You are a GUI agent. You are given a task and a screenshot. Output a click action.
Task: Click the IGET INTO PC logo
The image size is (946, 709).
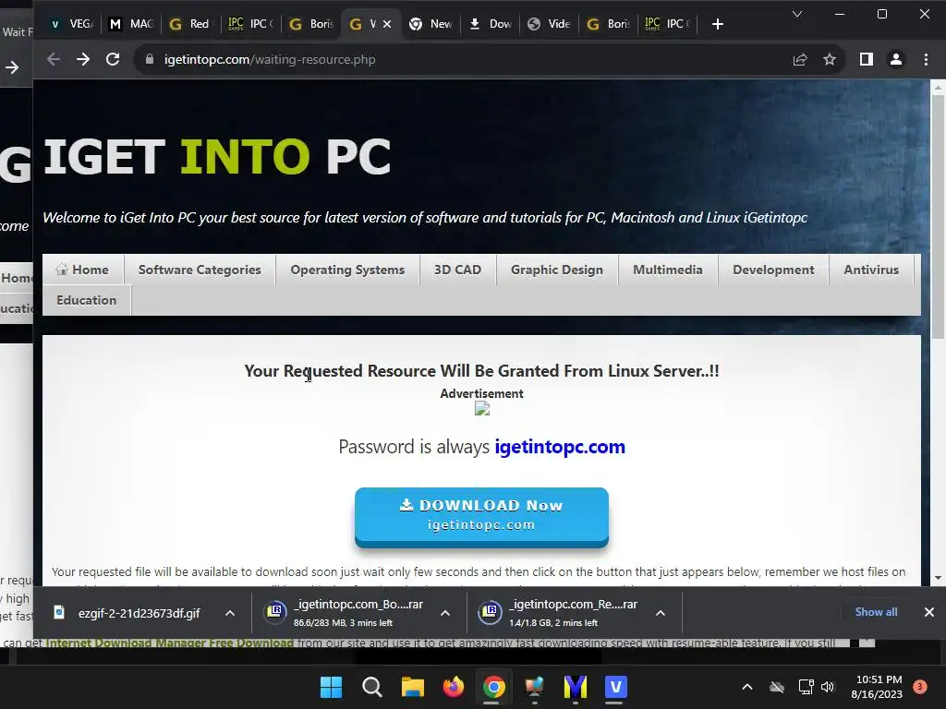[x=217, y=156]
